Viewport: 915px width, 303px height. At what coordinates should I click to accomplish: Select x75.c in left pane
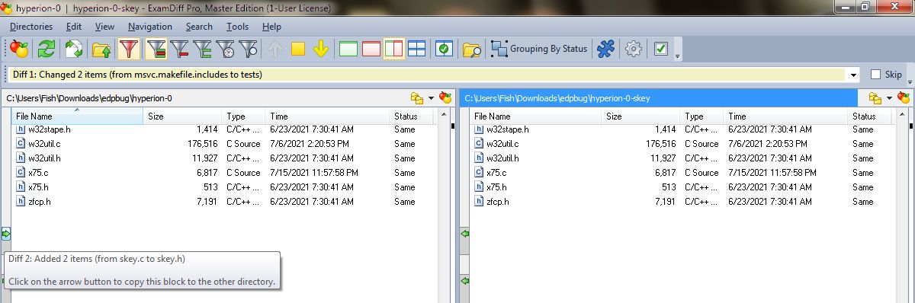(x=37, y=173)
